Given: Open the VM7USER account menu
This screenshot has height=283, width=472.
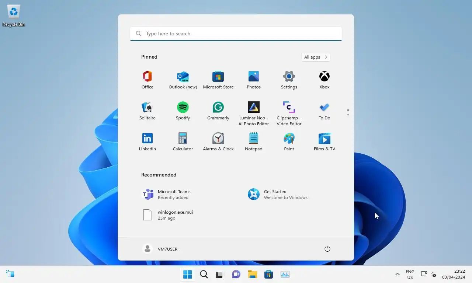Looking at the screenshot, I should coord(160,249).
